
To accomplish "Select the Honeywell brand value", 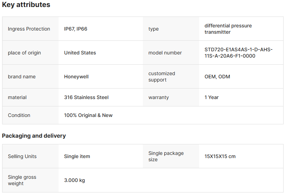I will tap(77, 77).
